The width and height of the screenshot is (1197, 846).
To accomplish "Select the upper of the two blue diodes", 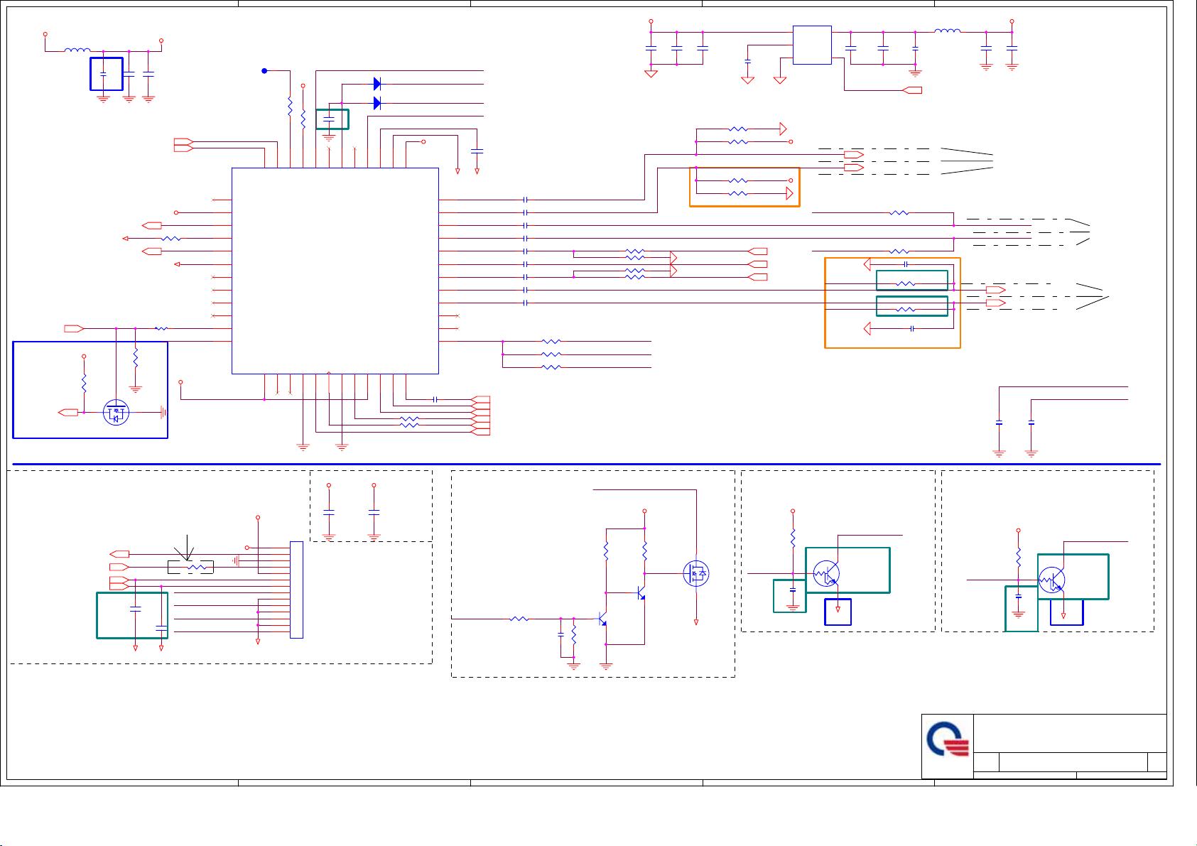I will pos(377,84).
